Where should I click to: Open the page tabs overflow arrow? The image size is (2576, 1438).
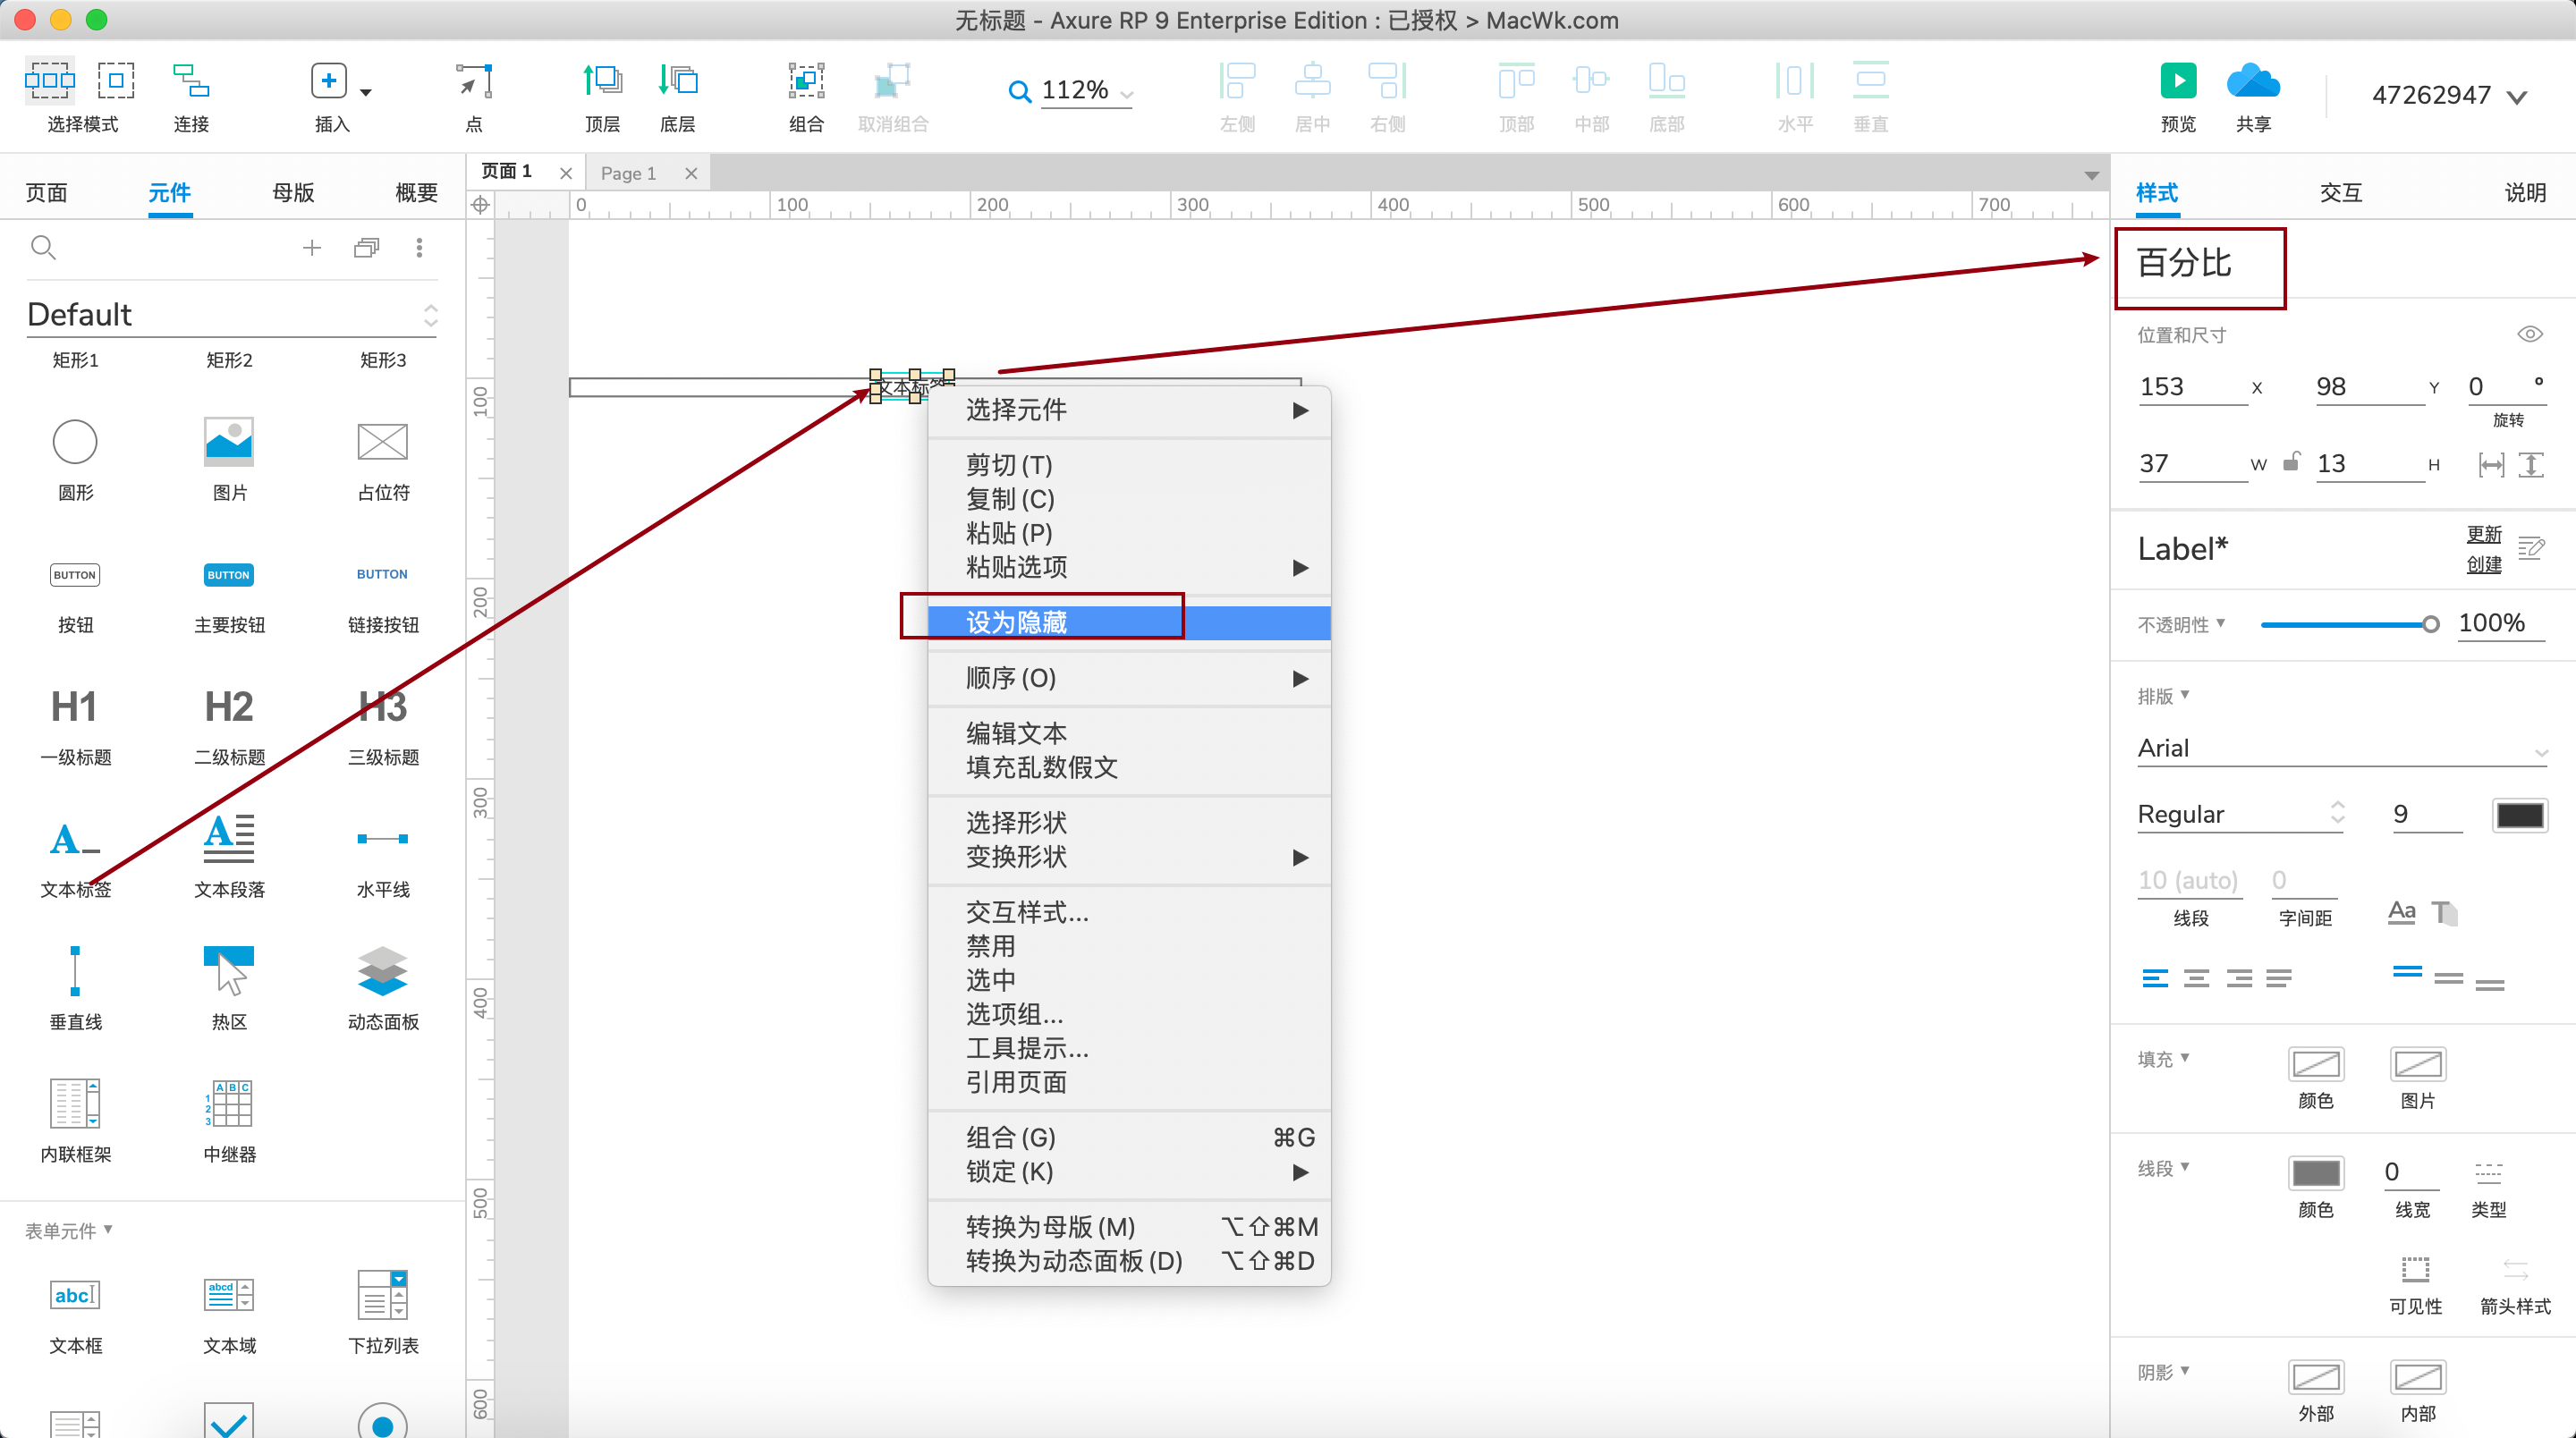2091,175
